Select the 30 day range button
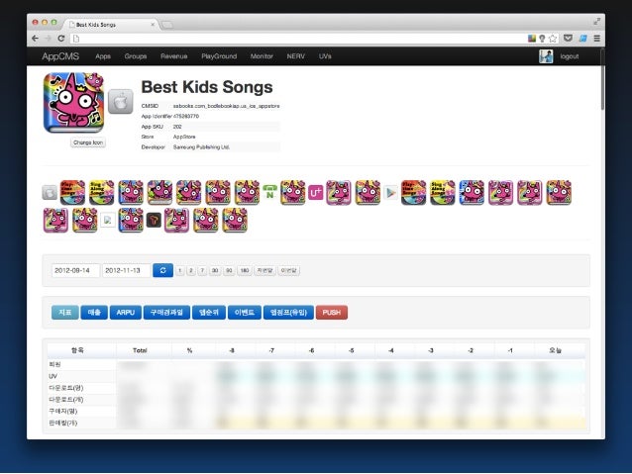 215,270
